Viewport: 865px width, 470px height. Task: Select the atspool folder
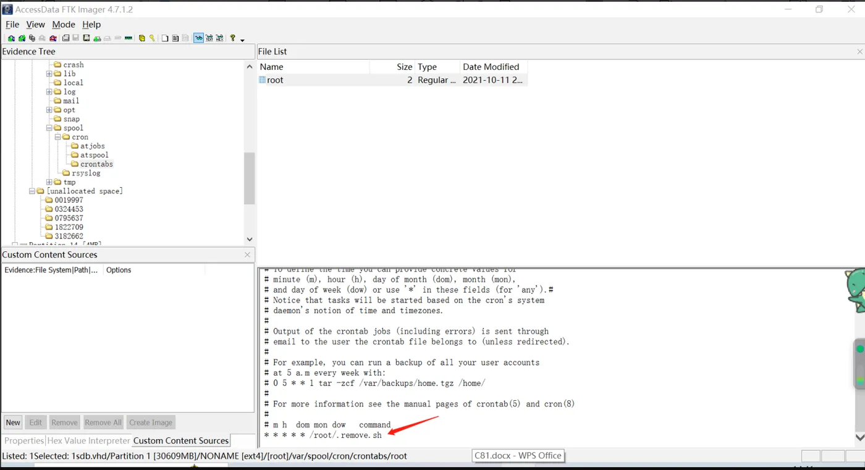tap(94, 155)
